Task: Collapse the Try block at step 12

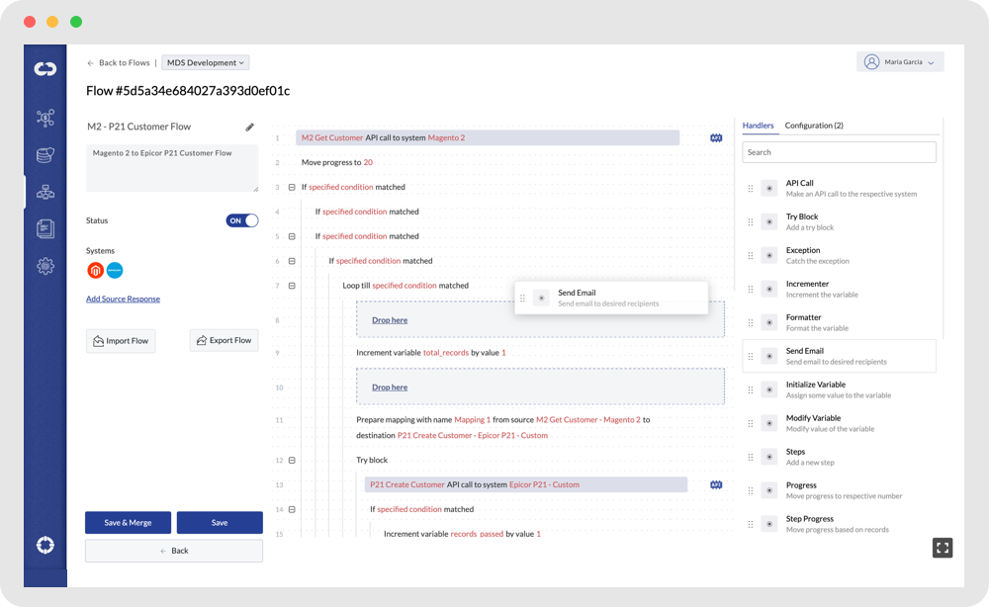Action: click(x=292, y=460)
